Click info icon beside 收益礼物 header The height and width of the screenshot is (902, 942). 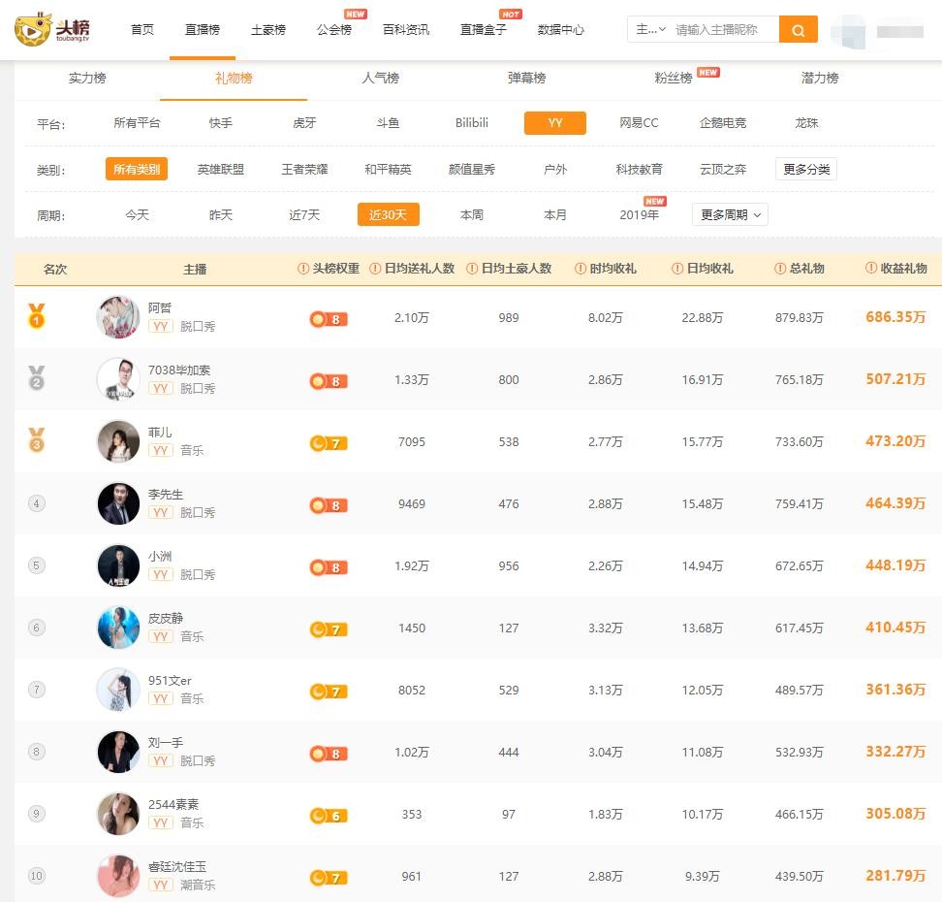[x=872, y=269]
